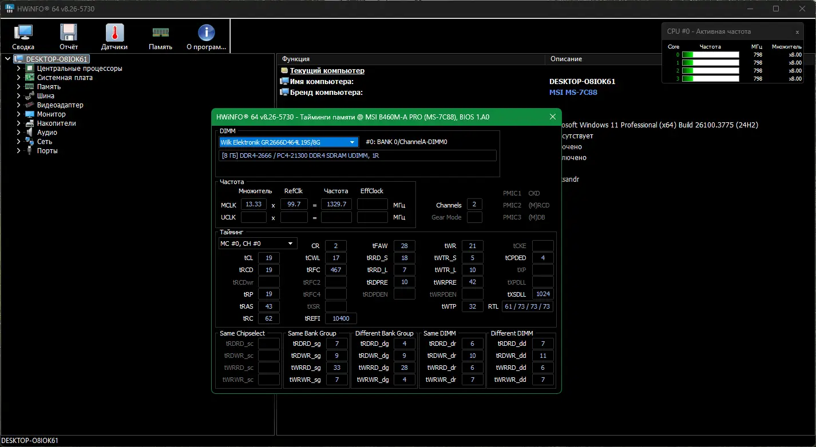
Task: Expand the Системная плата tree node
Action: (x=18, y=78)
